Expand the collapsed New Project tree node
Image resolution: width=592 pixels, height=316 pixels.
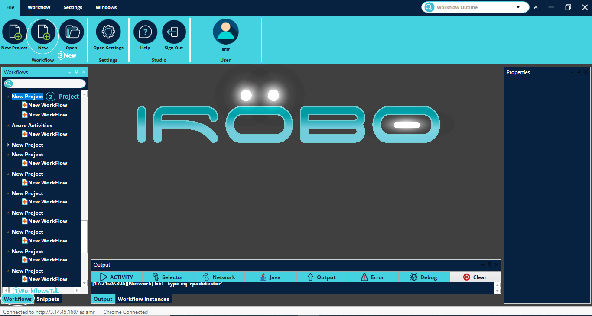point(8,145)
